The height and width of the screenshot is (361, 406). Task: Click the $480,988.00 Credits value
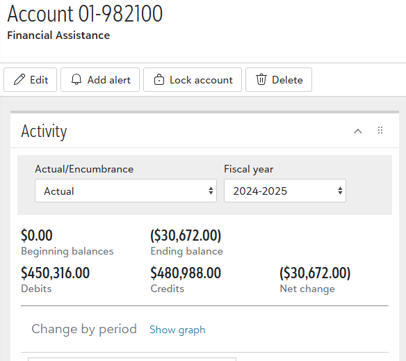[186, 273]
